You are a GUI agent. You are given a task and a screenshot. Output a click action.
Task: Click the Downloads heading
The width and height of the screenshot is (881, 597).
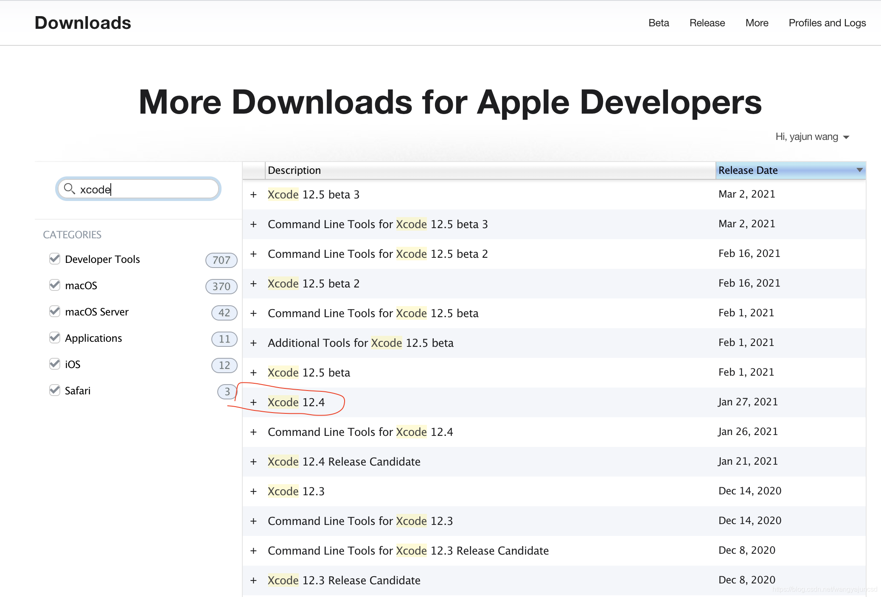point(83,23)
